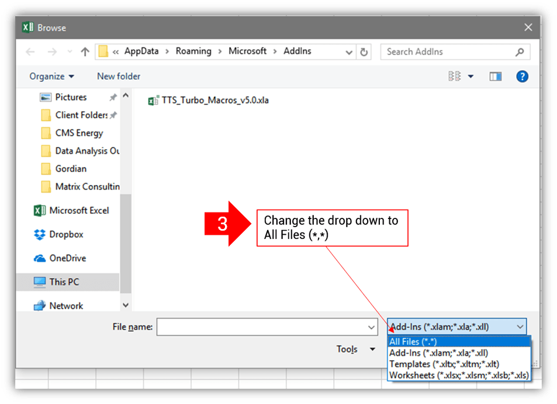This screenshot has width=557, height=404.
Task: Choose Templates file type option
Action: coord(444,364)
